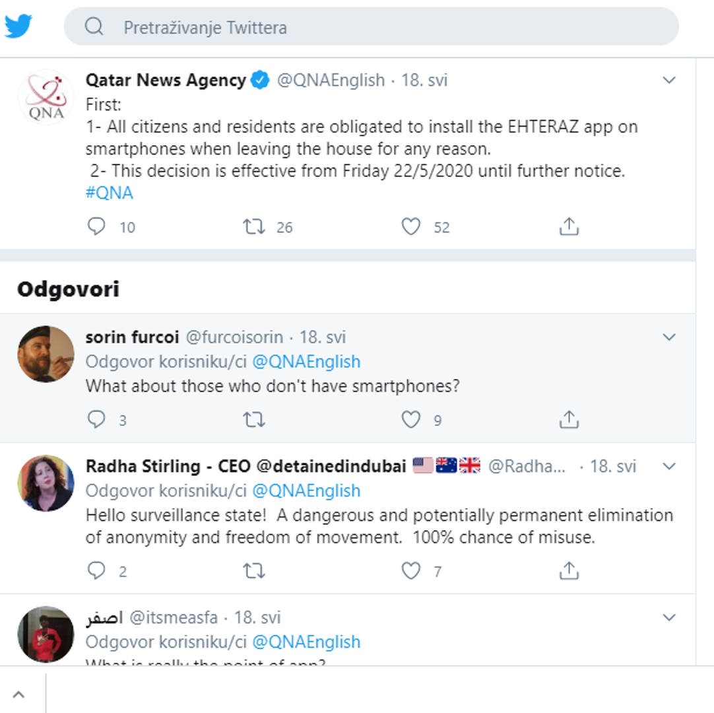Viewport: 714px width, 713px height.
Task: Retweet Radha Stirling's reply
Action: point(254,571)
